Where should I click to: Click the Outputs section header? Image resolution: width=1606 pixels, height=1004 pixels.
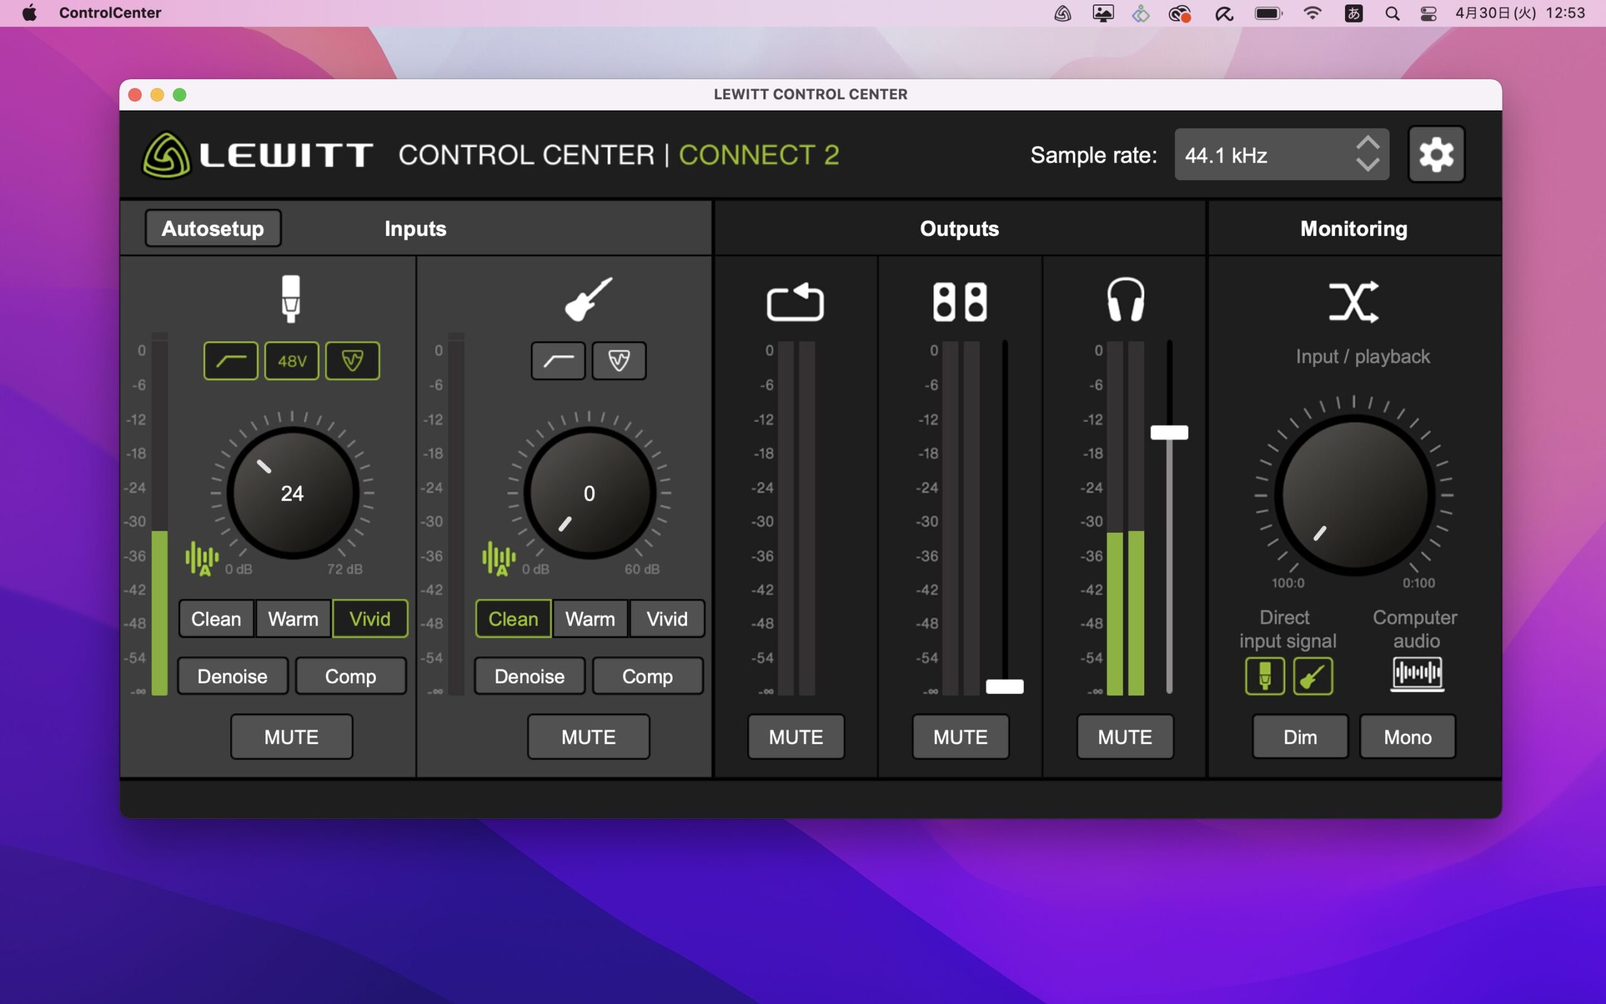pyautogui.click(x=960, y=228)
